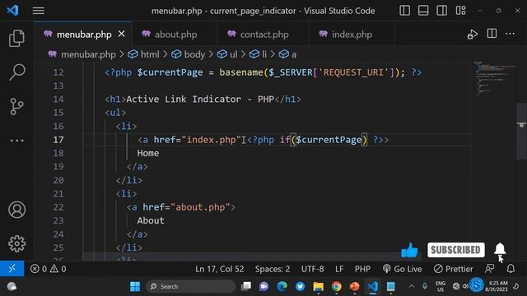Change indentation Spaces: 2

pyautogui.click(x=273, y=269)
